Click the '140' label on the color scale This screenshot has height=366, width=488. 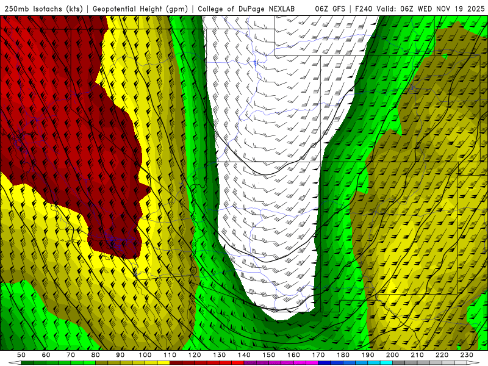(x=245, y=355)
